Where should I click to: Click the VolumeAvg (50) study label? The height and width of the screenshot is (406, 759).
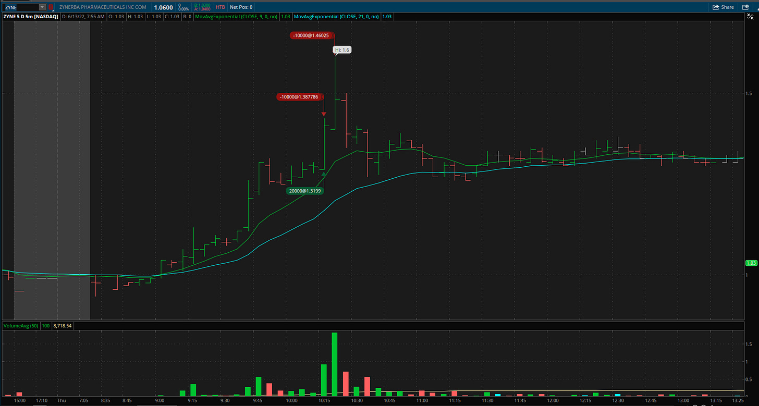[20, 325]
